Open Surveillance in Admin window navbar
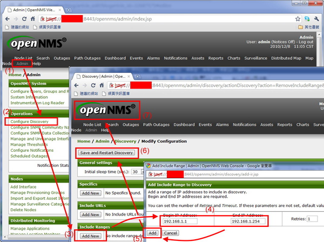Screen dimensions: 324x242 [x=255, y=58]
